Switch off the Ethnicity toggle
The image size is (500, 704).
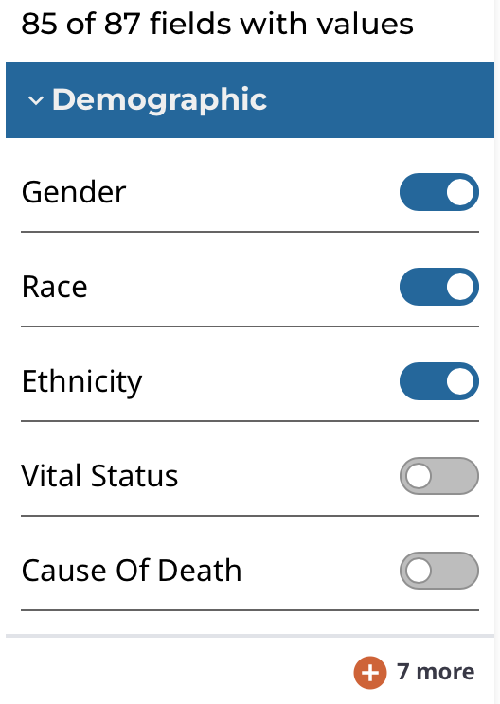(x=438, y=381)
